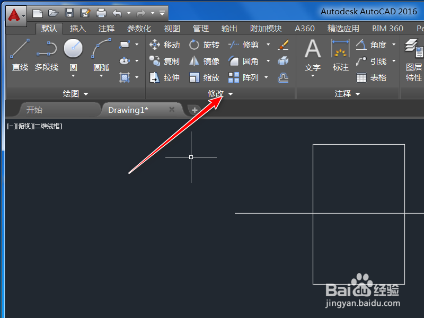Expand the 注释 panel at bottom
Viewport: 424px width, 318px height.
pyautogui.click(x=347, y=94)
